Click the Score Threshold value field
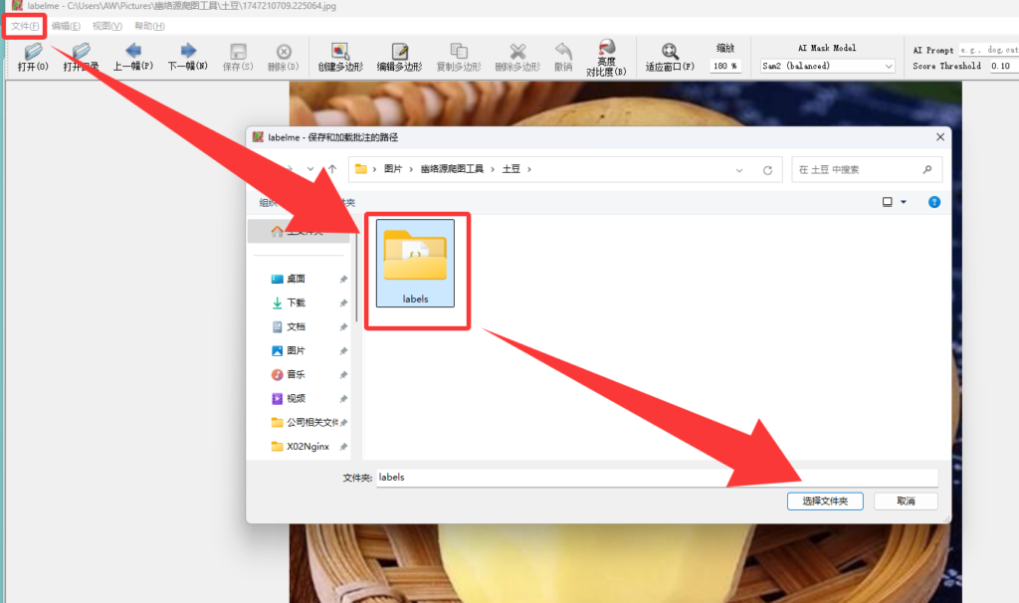The width and height of the screenshot is (1019, 603). tap(1004, 66)
